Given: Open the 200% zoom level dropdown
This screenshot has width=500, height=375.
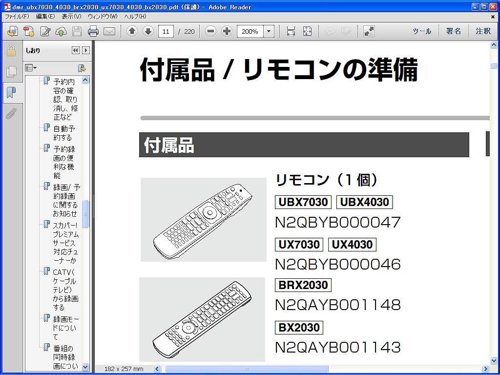Looking at the screenshot, I should [x=269, y=31].
